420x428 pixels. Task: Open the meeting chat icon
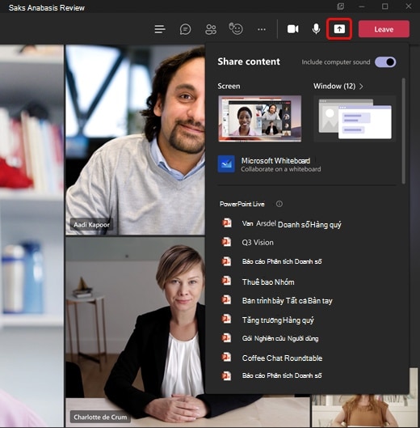pos(185,29)
